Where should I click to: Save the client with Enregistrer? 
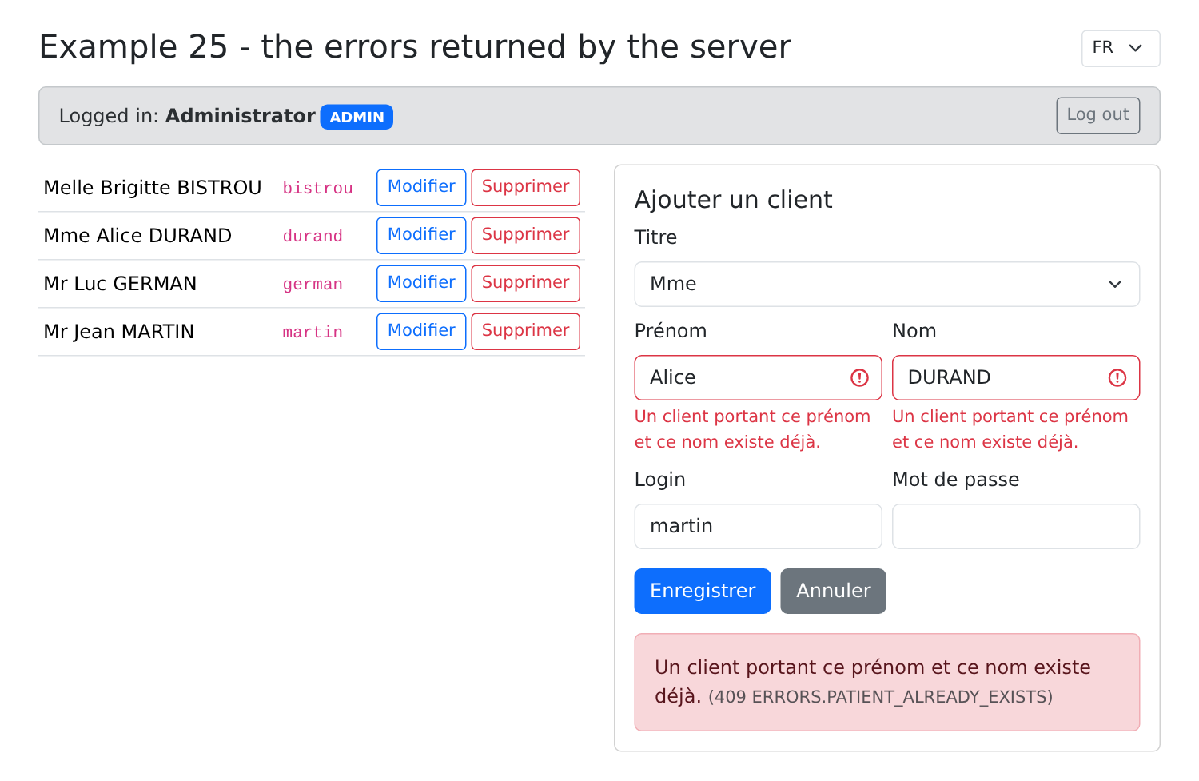pos(703,591)
